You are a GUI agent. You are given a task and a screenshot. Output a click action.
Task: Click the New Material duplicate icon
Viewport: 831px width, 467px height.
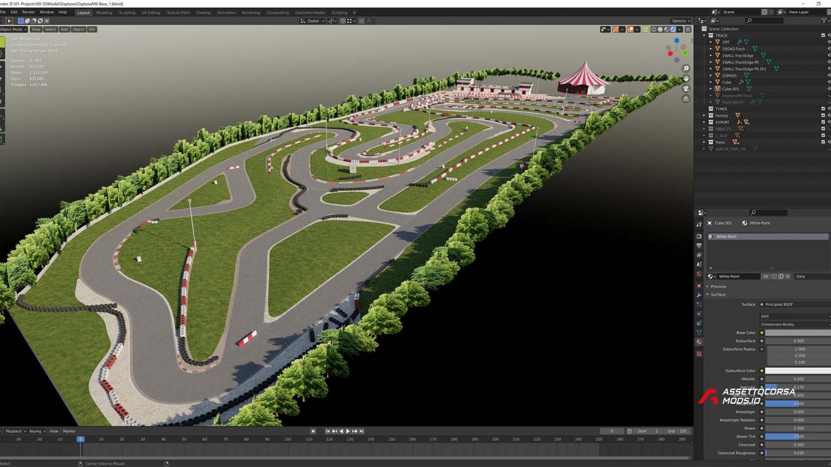pyautogui.click(x=781, y=276)
